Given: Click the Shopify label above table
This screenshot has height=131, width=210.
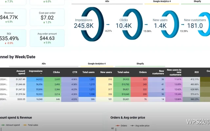Looking at the screenshot, I should tap(140, 64).
